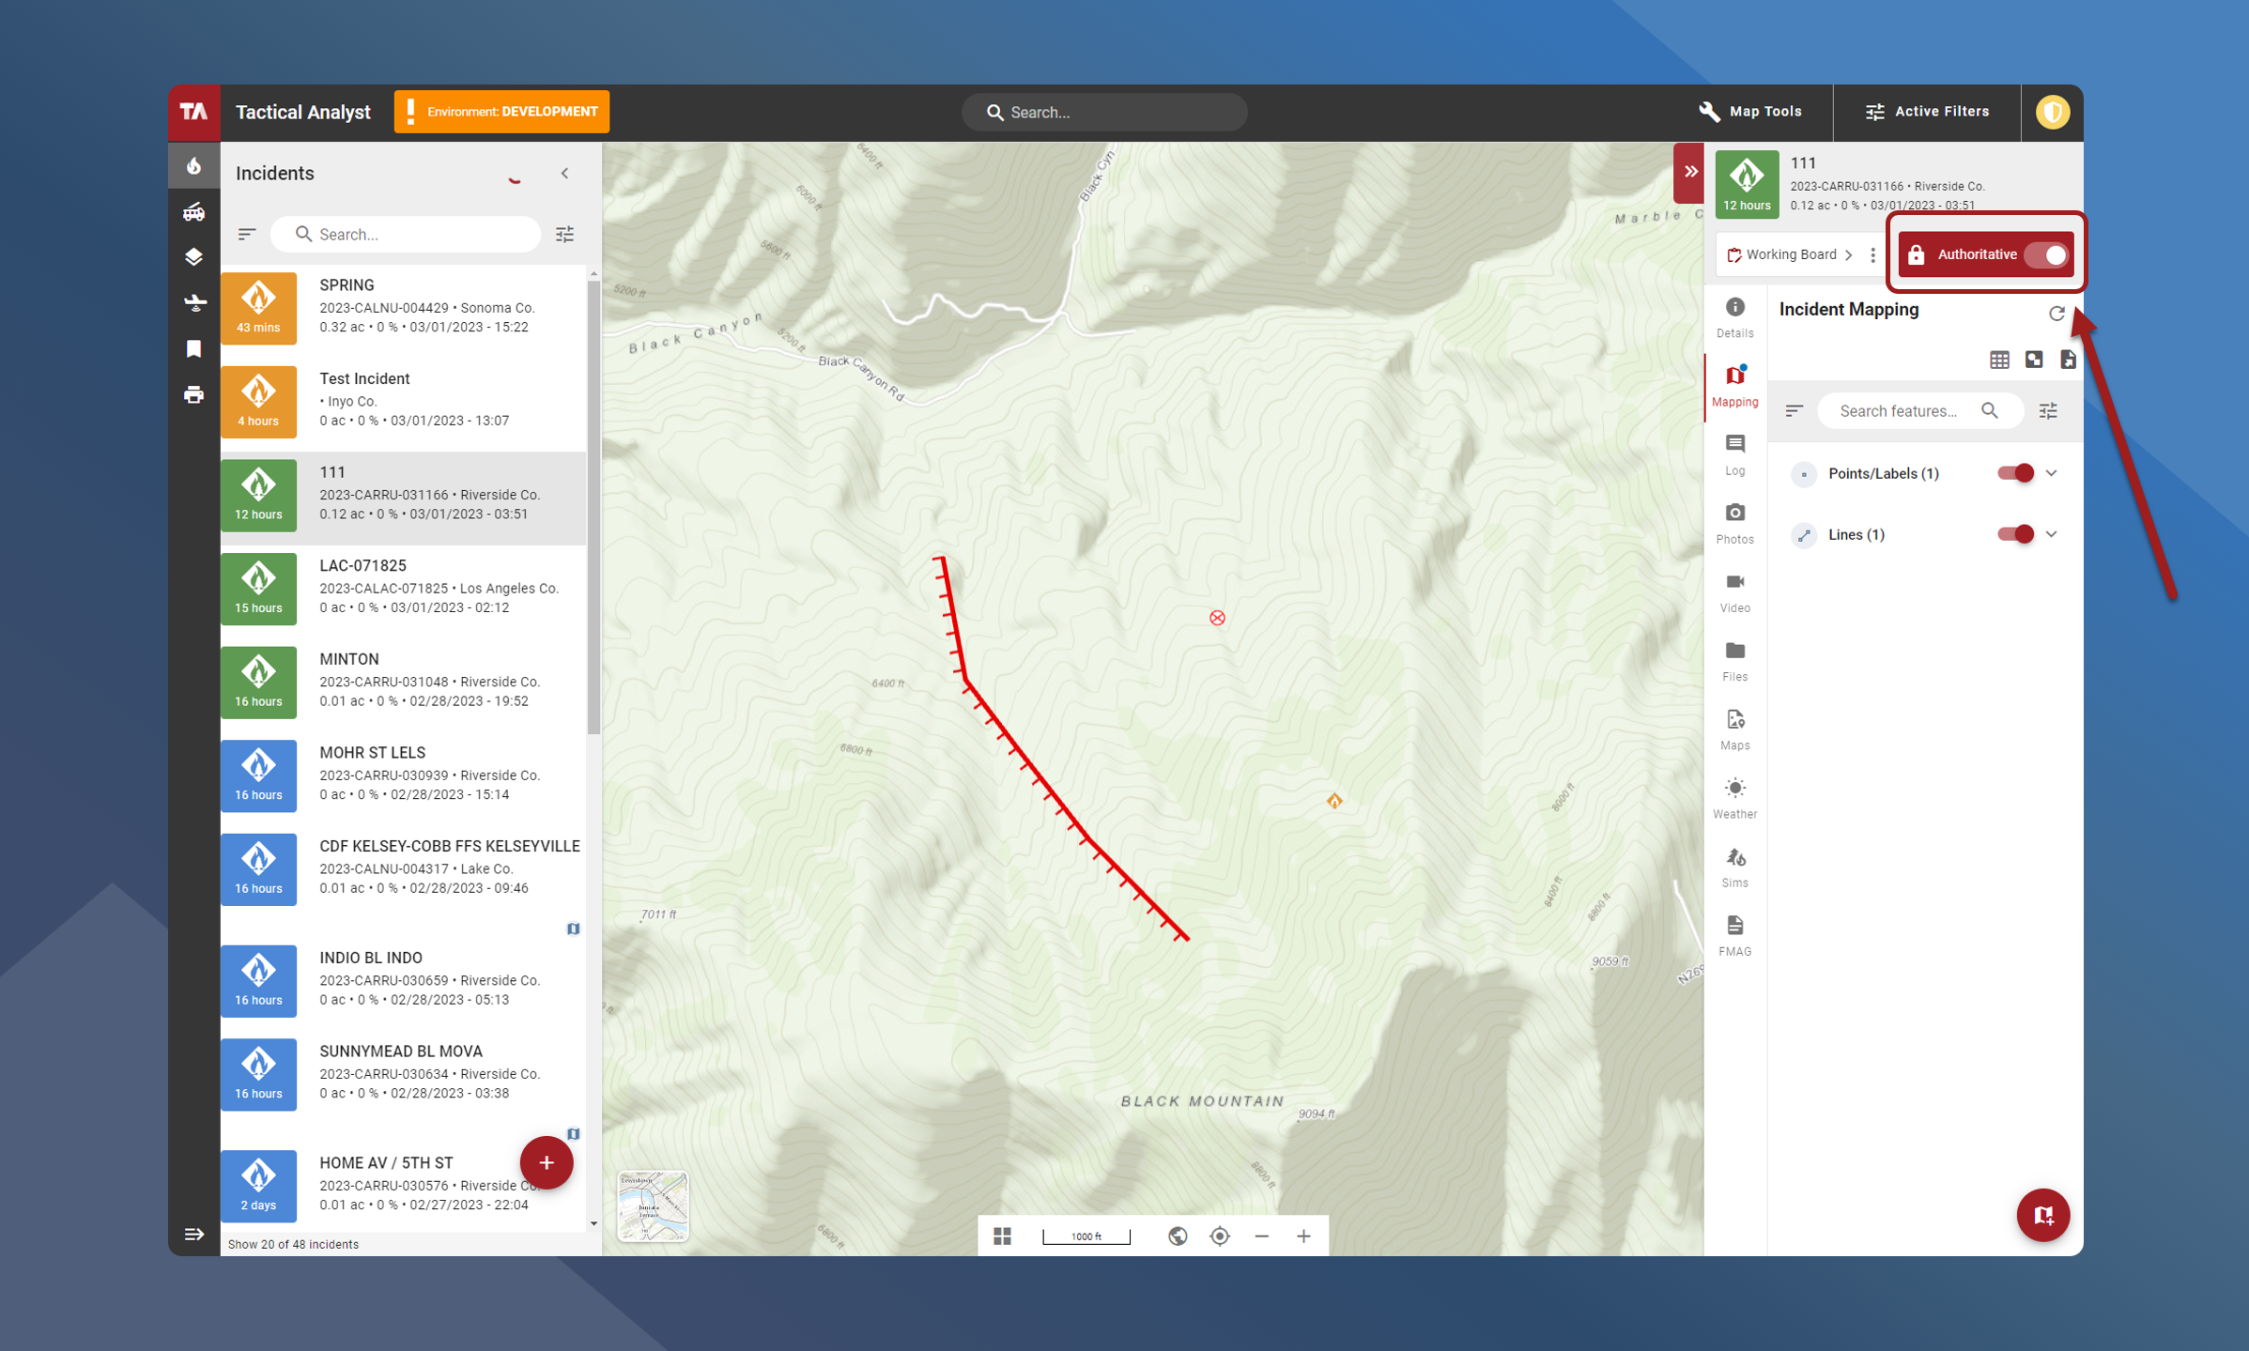Open Map Tools in header
2249x1351 pixels.
point(1750,112)
